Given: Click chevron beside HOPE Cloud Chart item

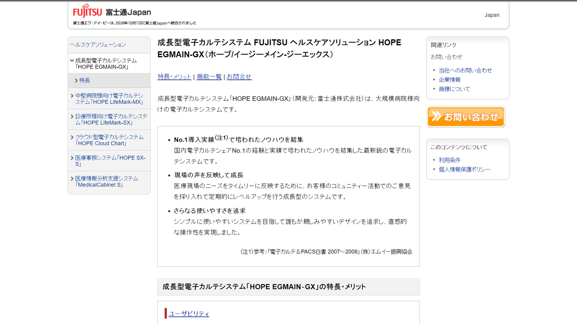Looking at the screenshot, I should coord(72,137).
